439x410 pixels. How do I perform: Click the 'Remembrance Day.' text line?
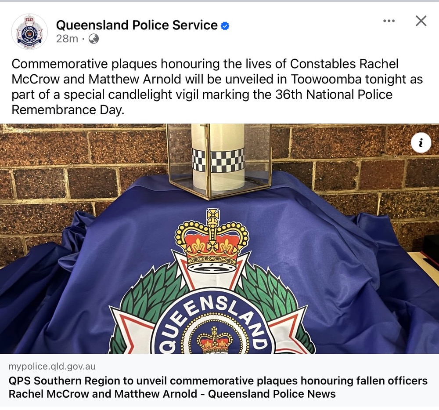coord(68,109)
